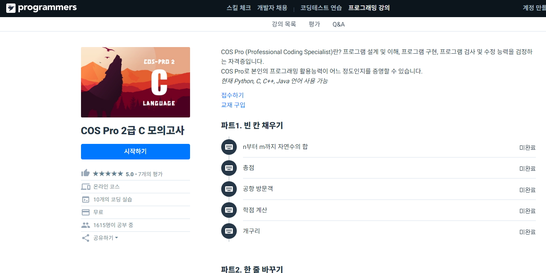Open the programmers logo homepage
The image size is (546, 273).
42,8
